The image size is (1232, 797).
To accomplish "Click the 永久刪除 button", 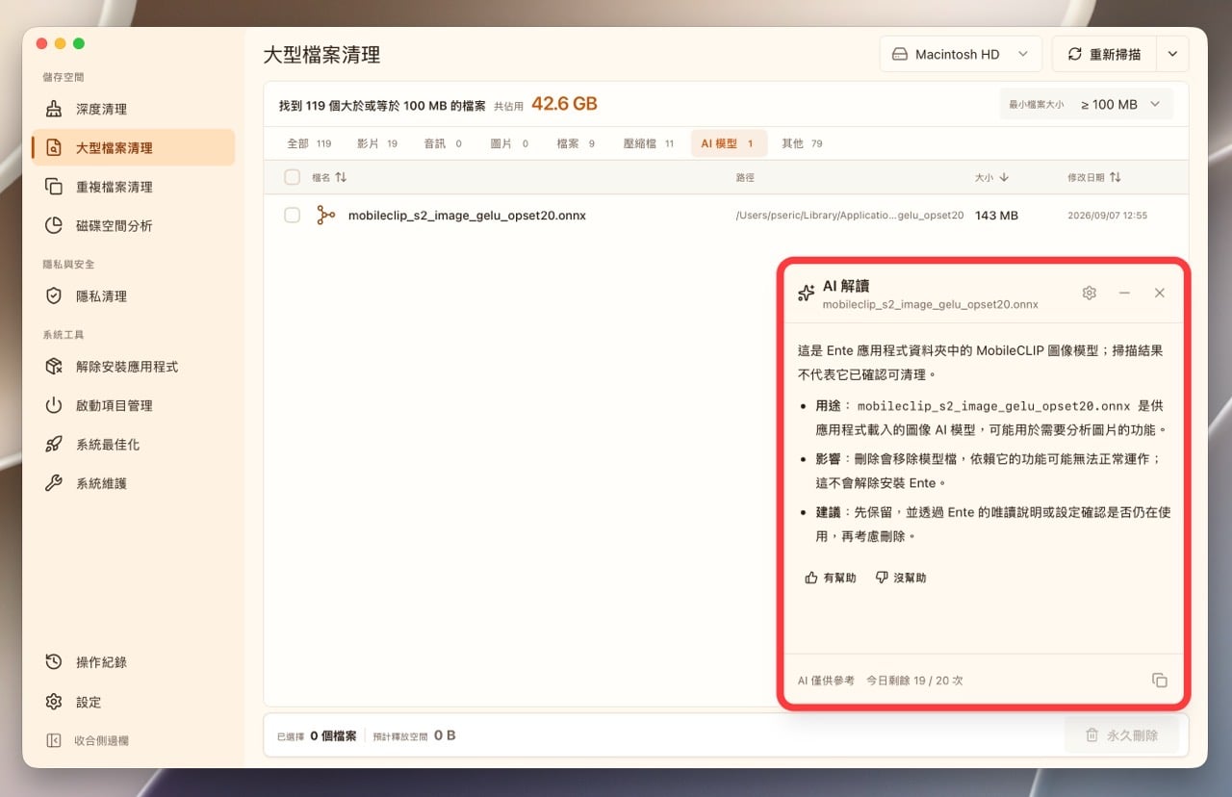I will tap(1121, 735).
